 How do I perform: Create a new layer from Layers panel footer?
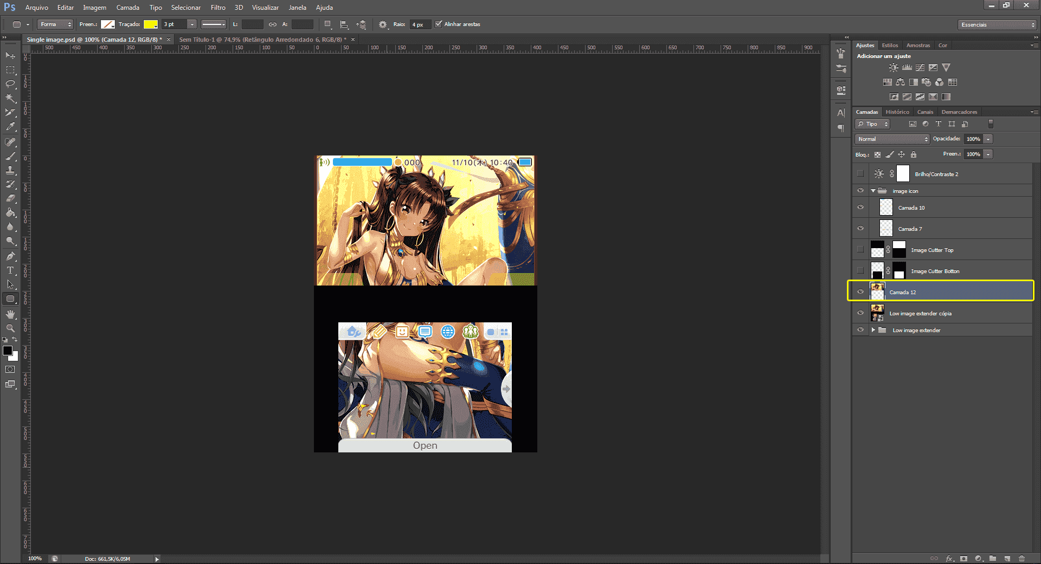1007,558
